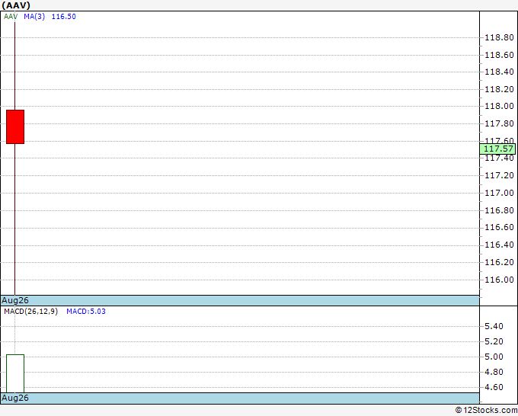
Task: Click the 118.20 price axis label
Action: click(x=499, y=89)
